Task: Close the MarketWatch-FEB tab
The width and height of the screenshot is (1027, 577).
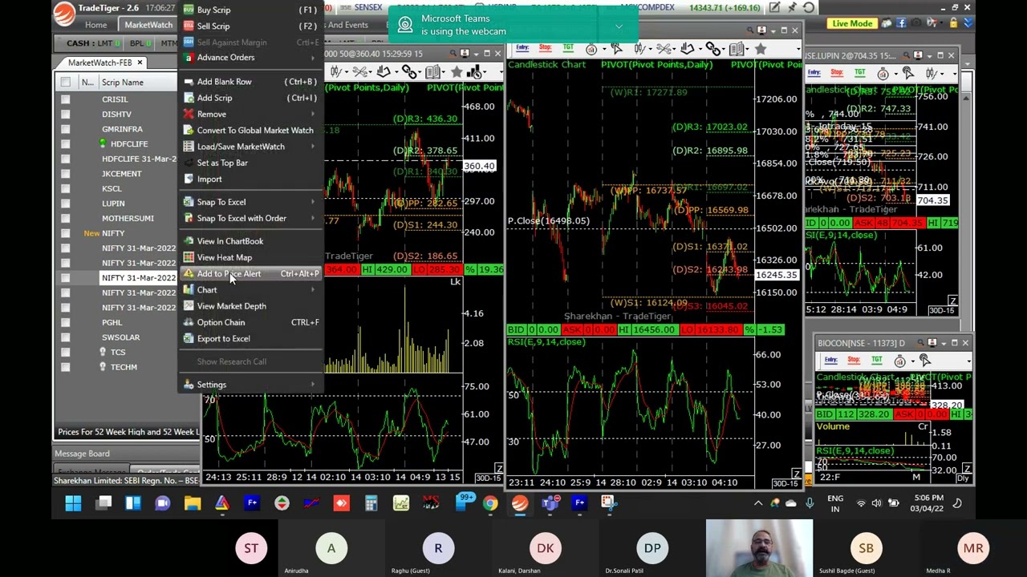Action: 140,63
